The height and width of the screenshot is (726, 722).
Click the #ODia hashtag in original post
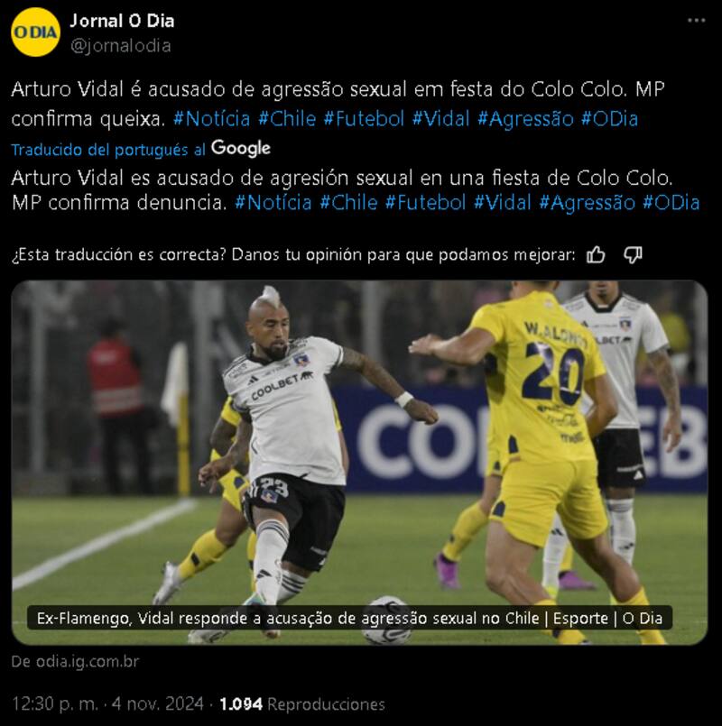(609, 119)
